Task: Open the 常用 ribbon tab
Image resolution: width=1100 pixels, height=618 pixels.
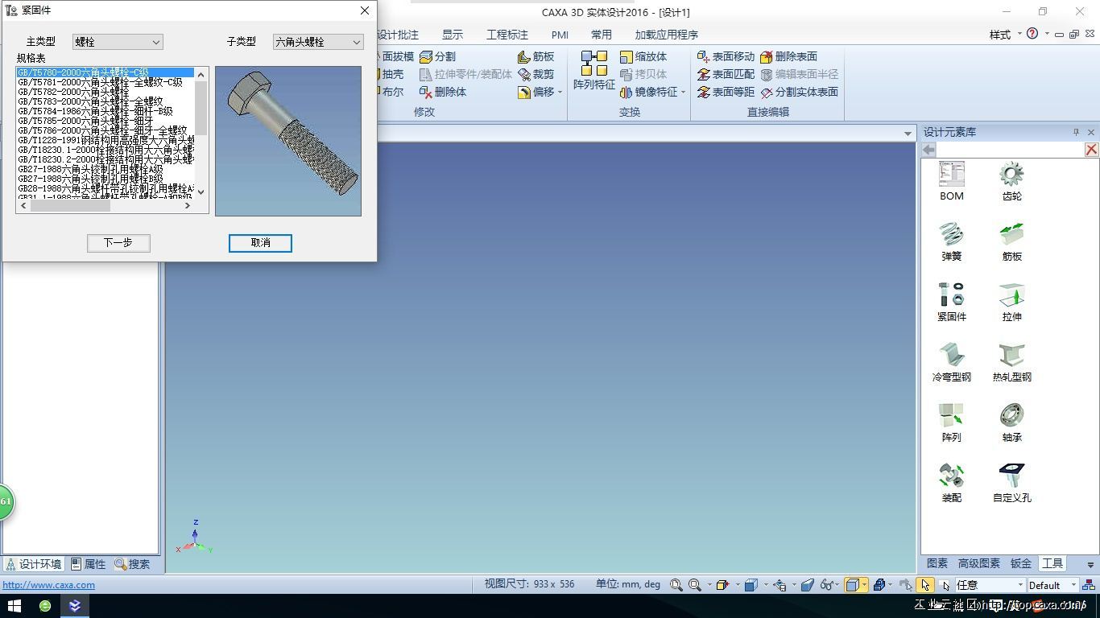Action: [x=602, y=35]
